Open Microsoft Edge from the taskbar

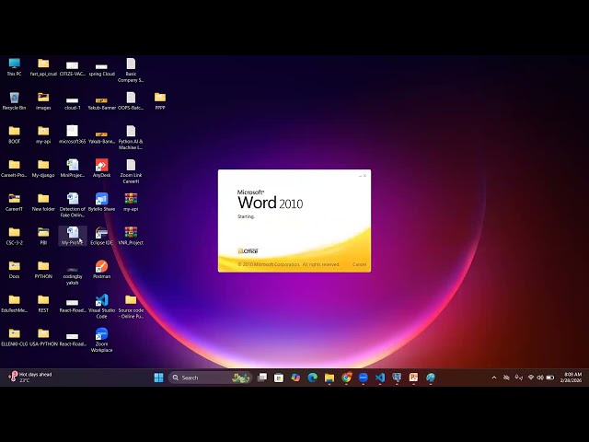click(313, 378)
